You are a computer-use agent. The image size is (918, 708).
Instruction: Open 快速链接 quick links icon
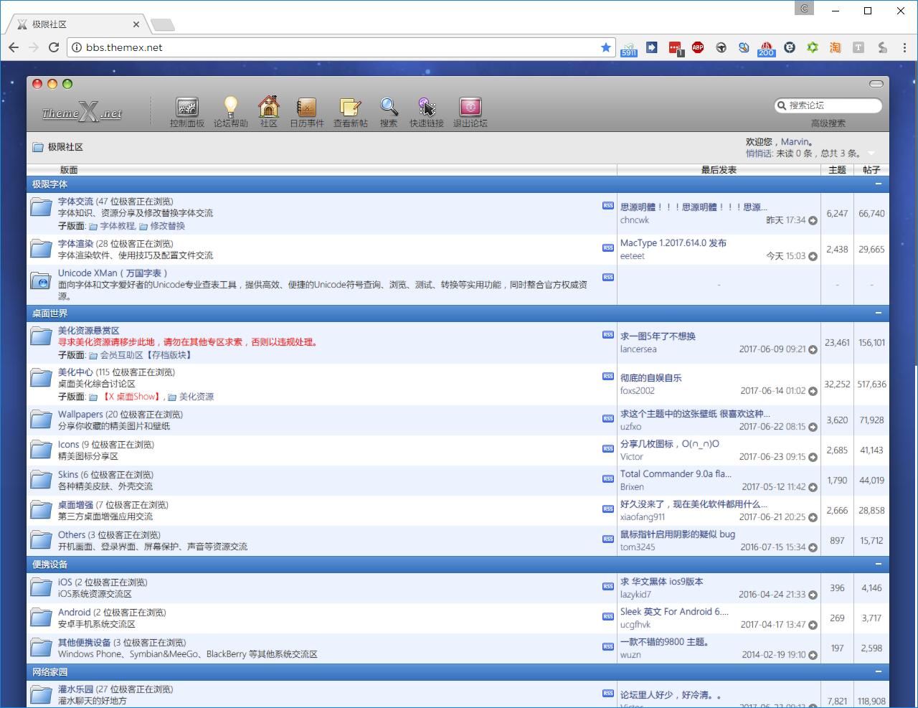click(x=427, y=112)
